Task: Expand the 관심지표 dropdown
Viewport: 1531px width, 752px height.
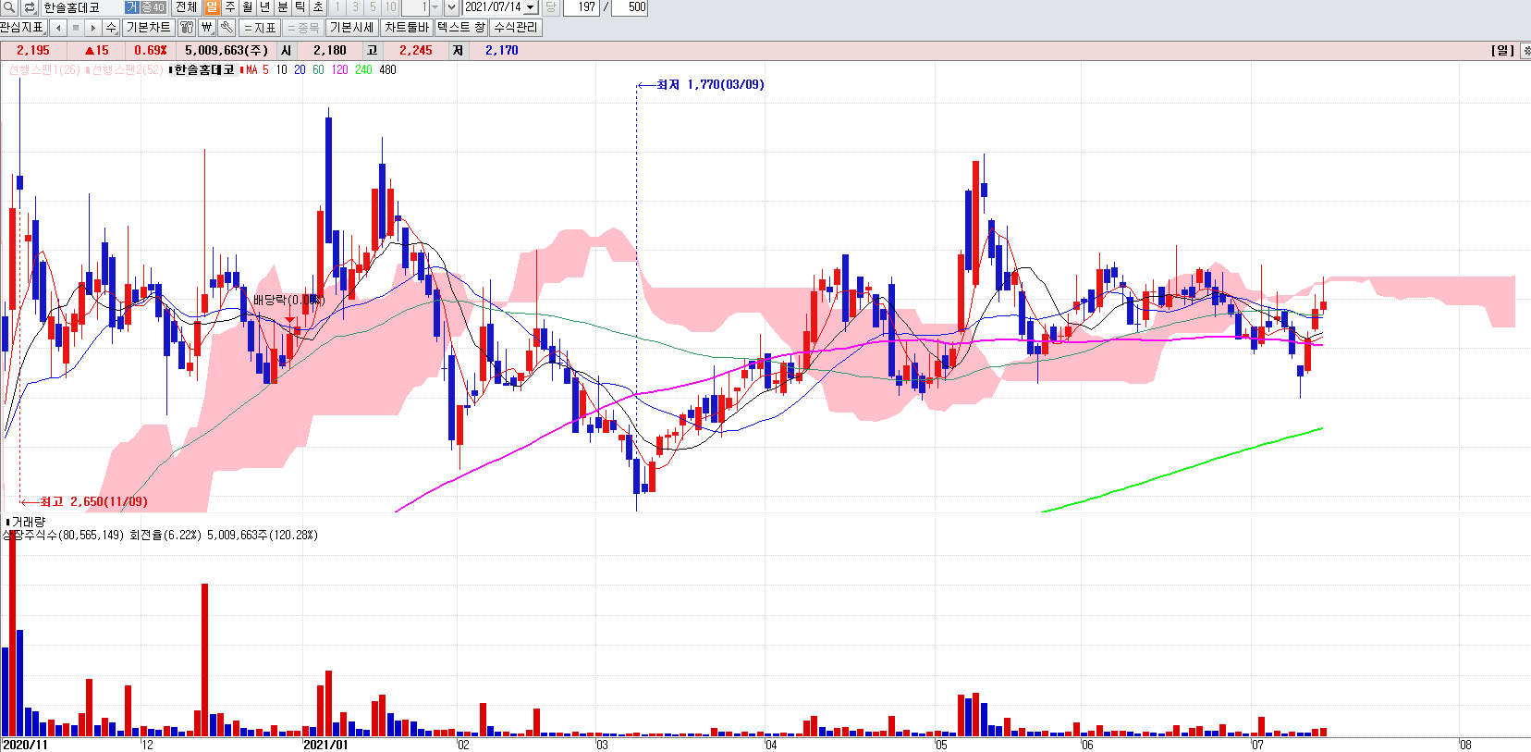Action: pos(23,28)
